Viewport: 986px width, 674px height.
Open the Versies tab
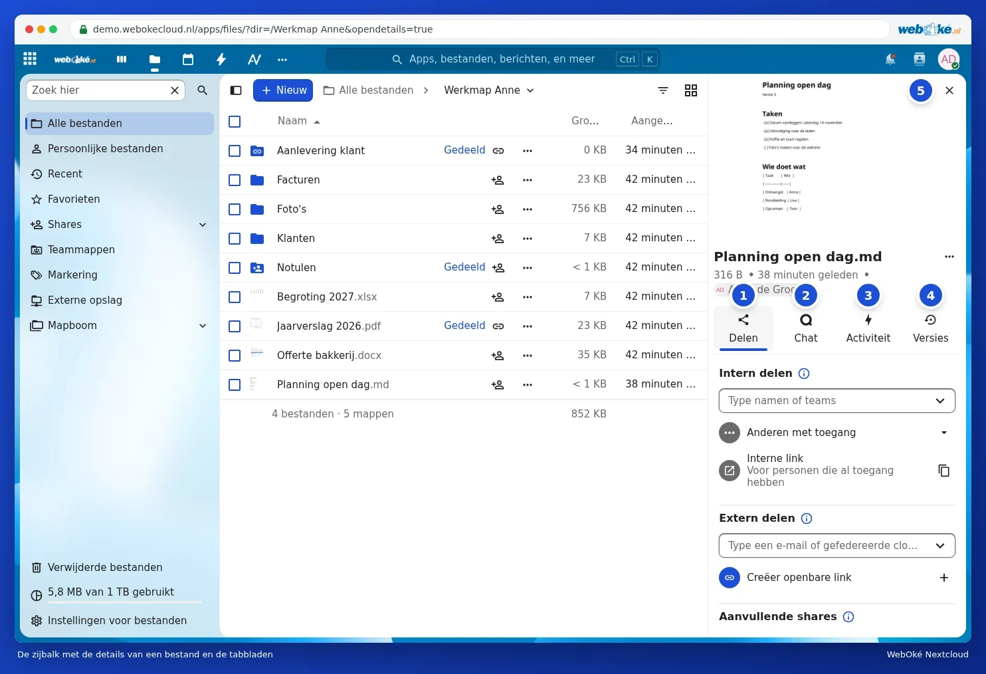pyautogui.click(x=931, y=328)
